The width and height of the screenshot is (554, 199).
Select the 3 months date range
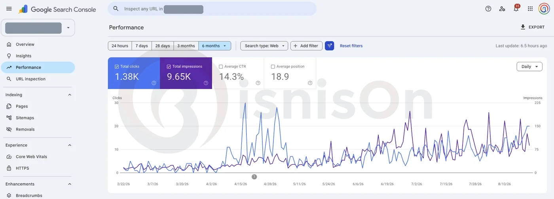pyautogui.click(x=186, y=46)
